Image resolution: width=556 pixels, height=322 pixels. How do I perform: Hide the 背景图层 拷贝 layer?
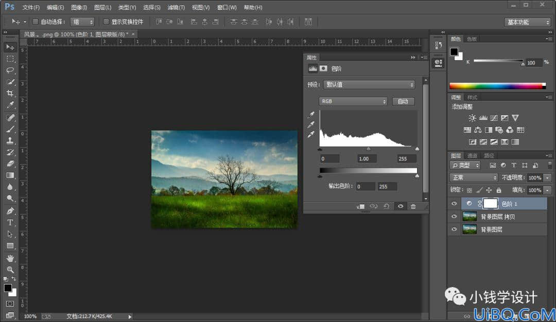tap(454, 217)
